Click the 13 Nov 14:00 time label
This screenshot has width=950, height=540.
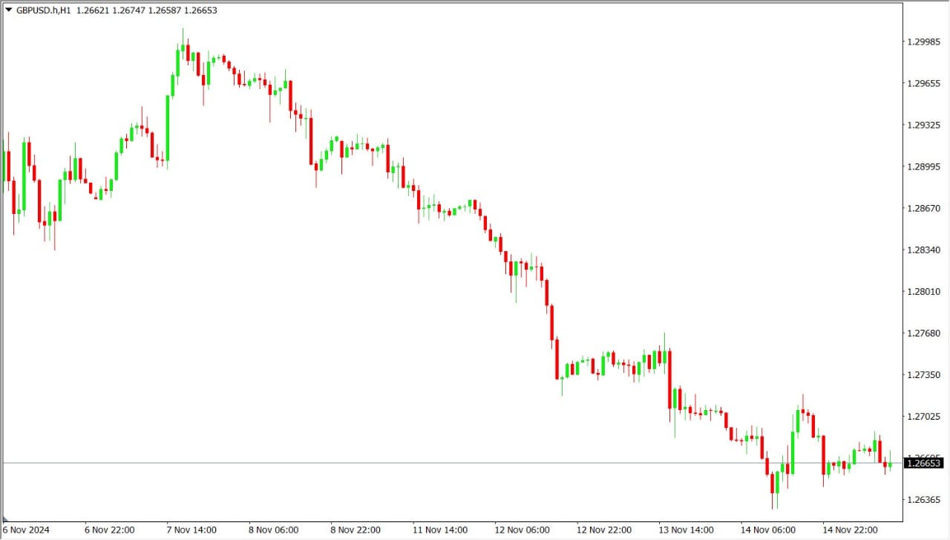pyautogui.click(x=687, y=530)
